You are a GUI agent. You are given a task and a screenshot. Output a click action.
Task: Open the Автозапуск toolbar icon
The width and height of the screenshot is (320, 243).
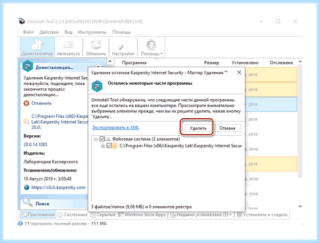point(68,47)
